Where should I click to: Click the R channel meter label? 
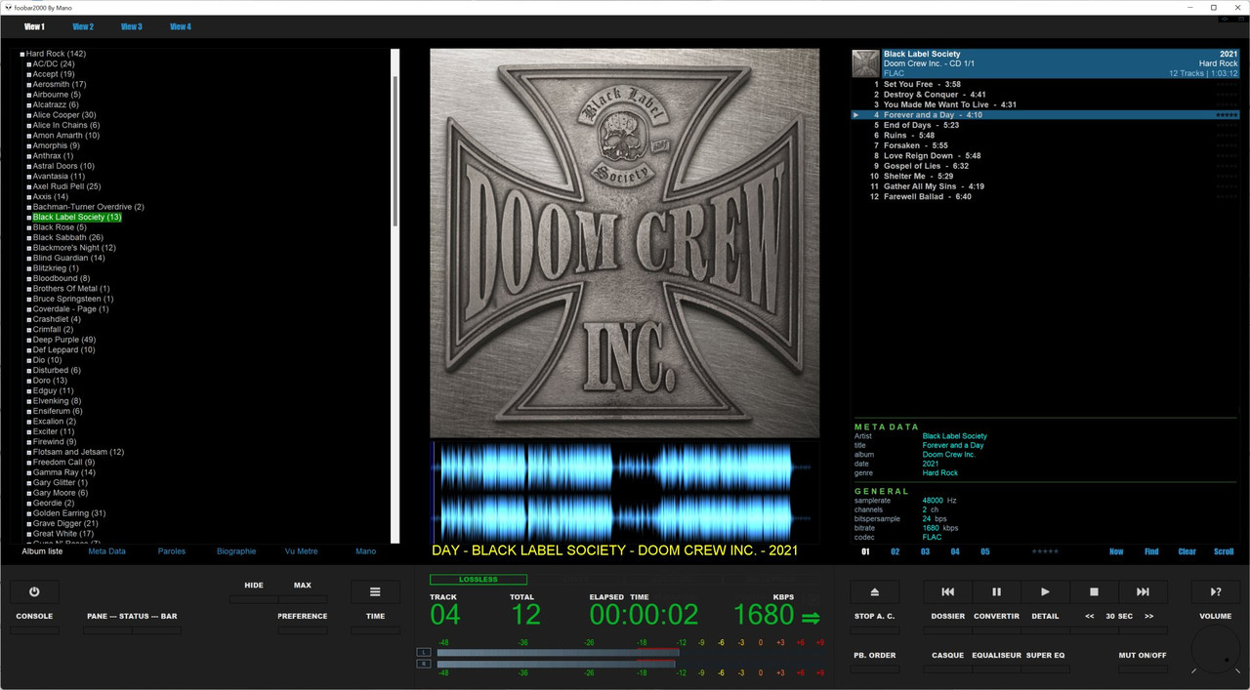pos(424,664)
